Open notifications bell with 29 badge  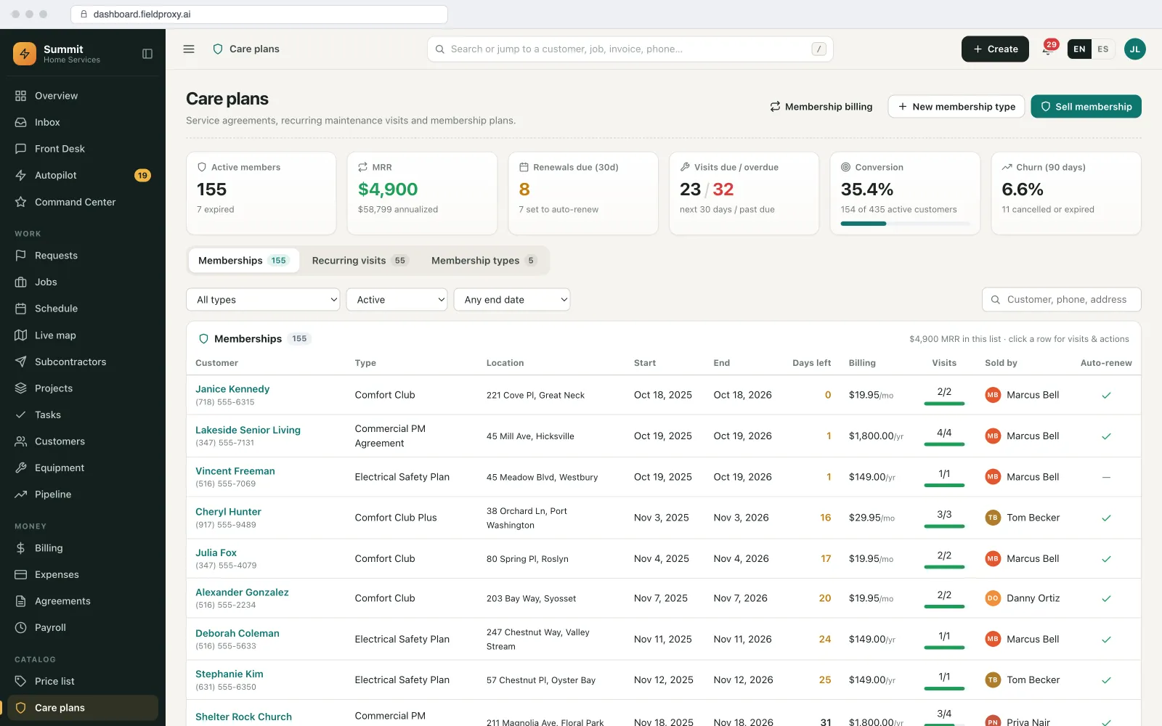(x=1048, y=49)
